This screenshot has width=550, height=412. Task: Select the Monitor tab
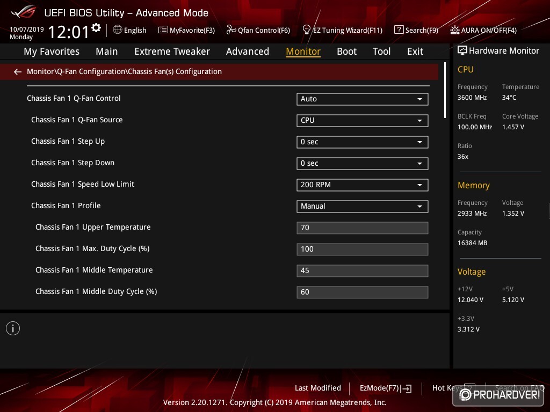pos(303,51)
